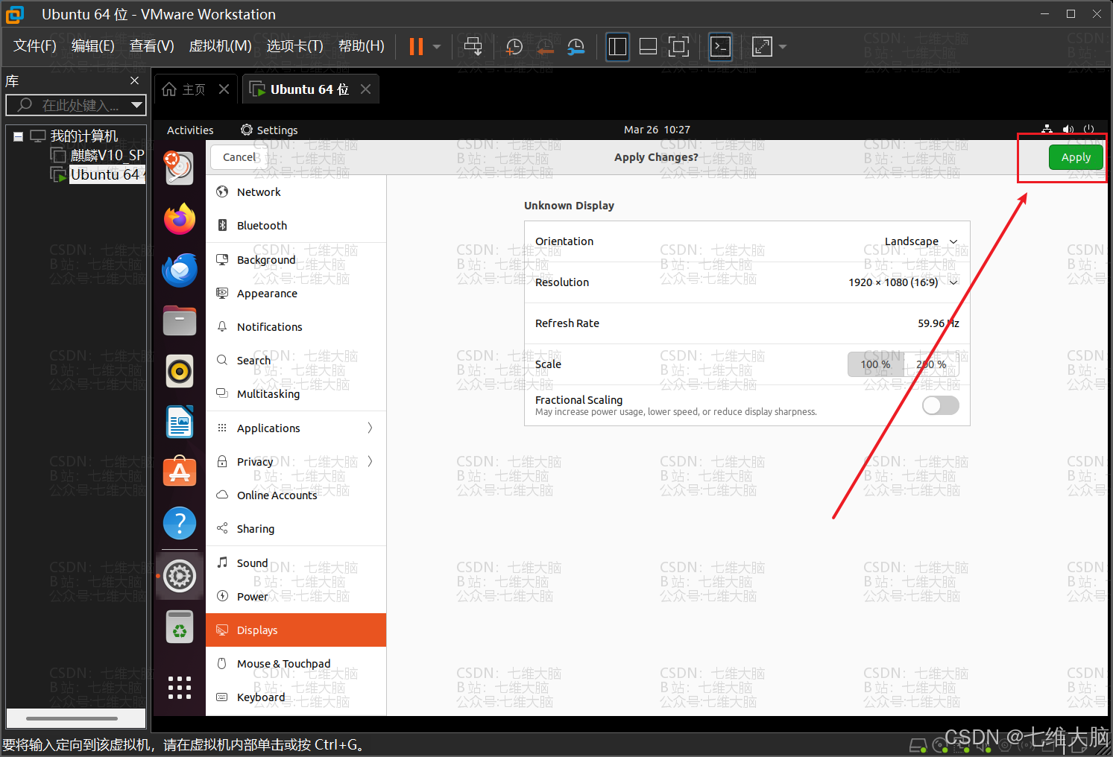Click the clock Mar 26 10:27

click(657, 130)
